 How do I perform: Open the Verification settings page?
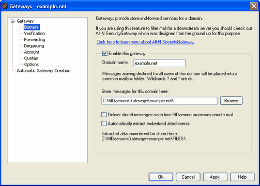pos(34,34)
